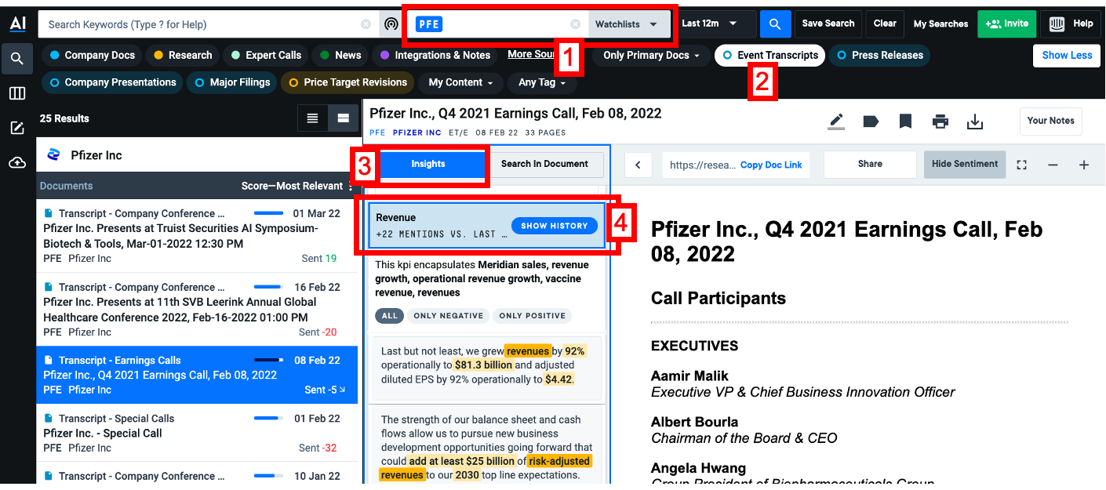The height and width of the screenshot is (490, 1106).
Task: Focus the Search Keywords input field
Action: [x=199, y=24]
